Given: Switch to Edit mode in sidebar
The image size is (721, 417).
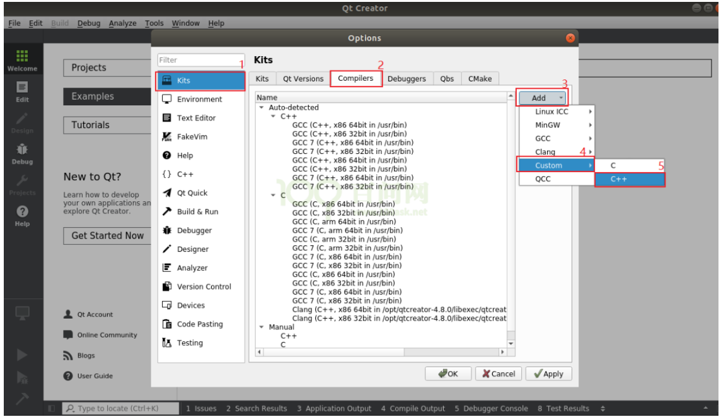Looking at the screenshot, I should pos(22,91).
